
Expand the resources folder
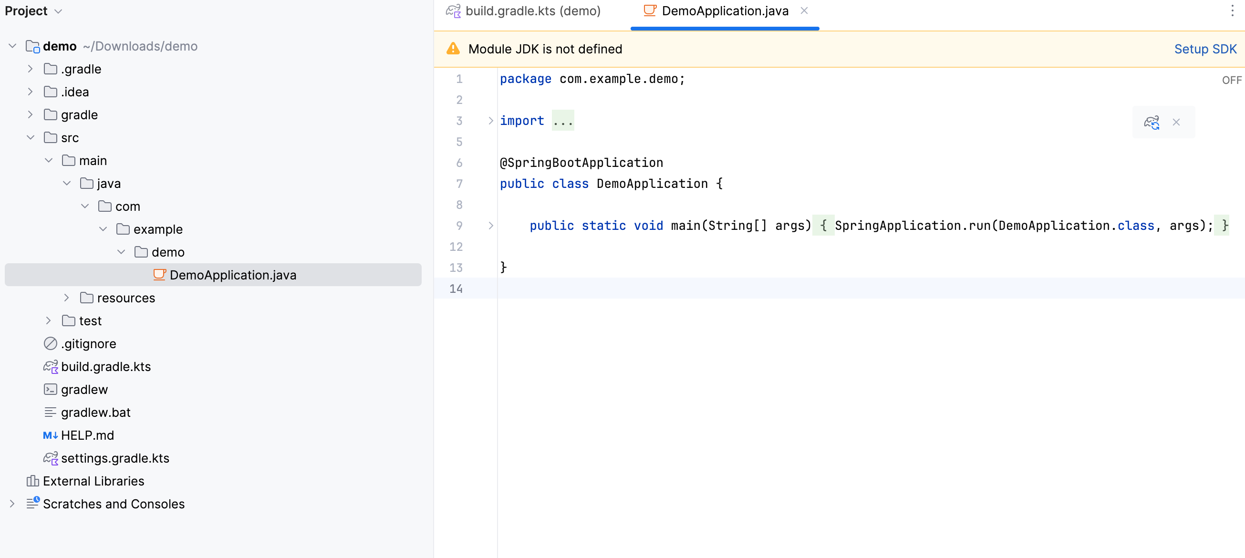[67, 298]
